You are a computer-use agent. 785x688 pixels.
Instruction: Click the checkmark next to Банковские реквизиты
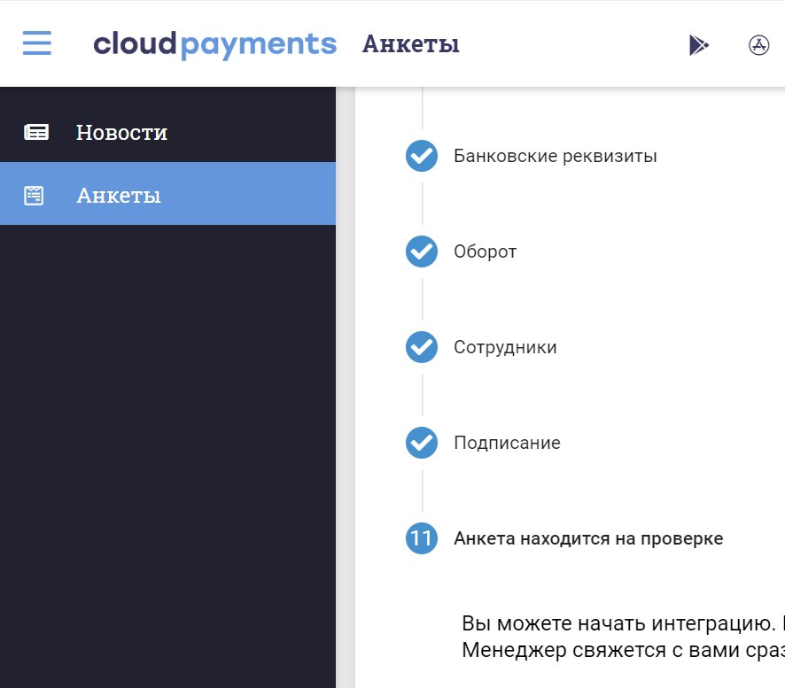(422, 156)
